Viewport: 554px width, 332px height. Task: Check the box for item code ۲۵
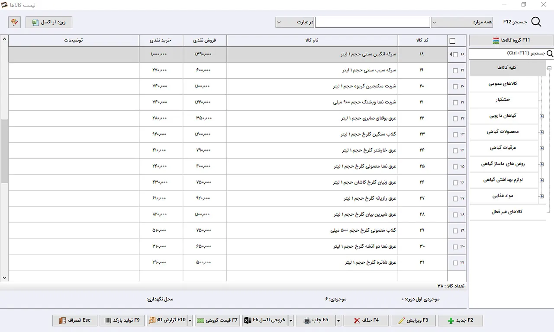[455, 166]
